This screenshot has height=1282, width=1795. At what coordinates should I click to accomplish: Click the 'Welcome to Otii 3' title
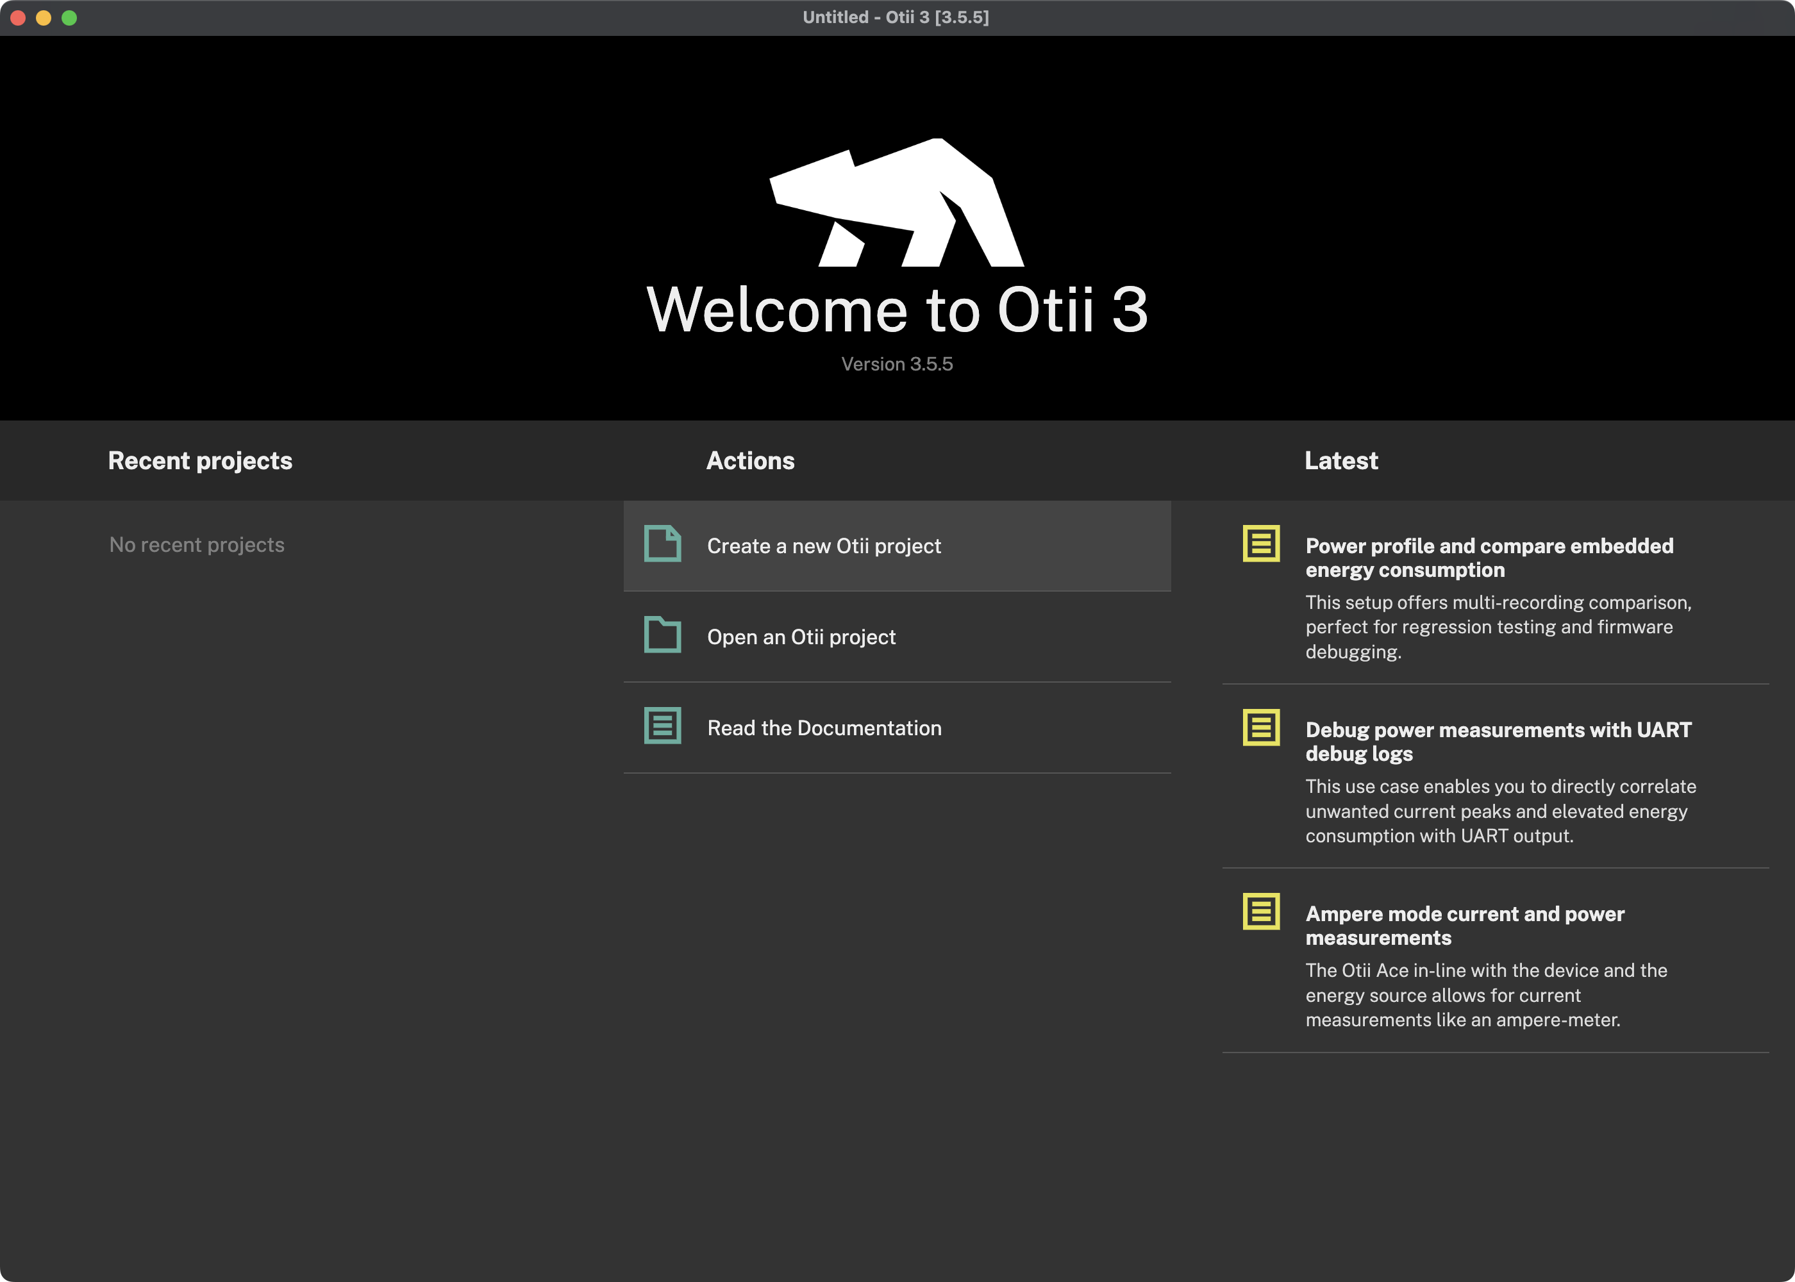coord(897,310)
